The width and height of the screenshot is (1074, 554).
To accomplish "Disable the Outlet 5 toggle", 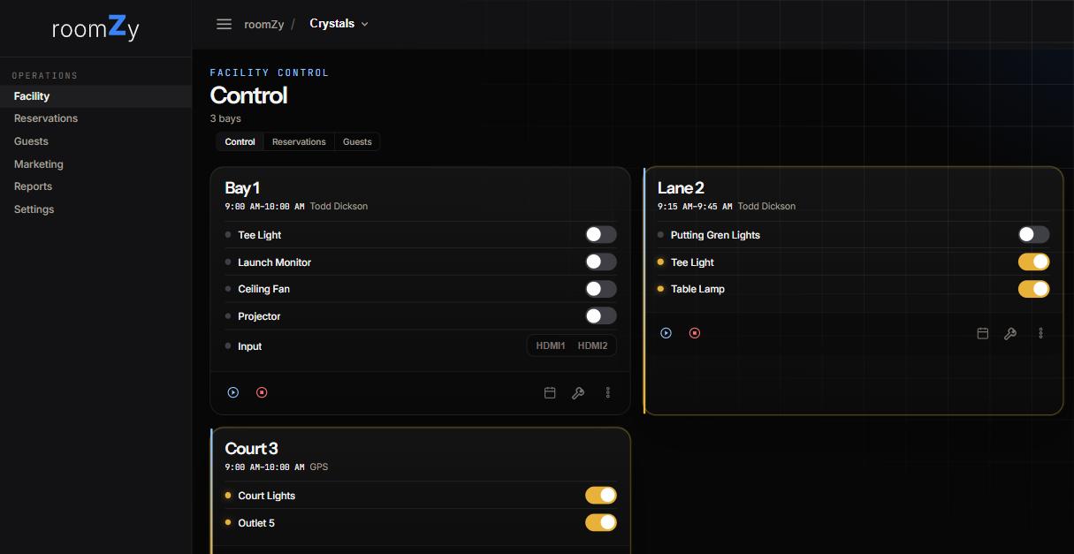I will coord(601,523).
